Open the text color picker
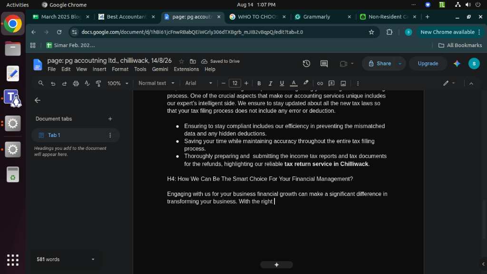Image resolution: width=487 pixels, height=274 pixels. 293,83
